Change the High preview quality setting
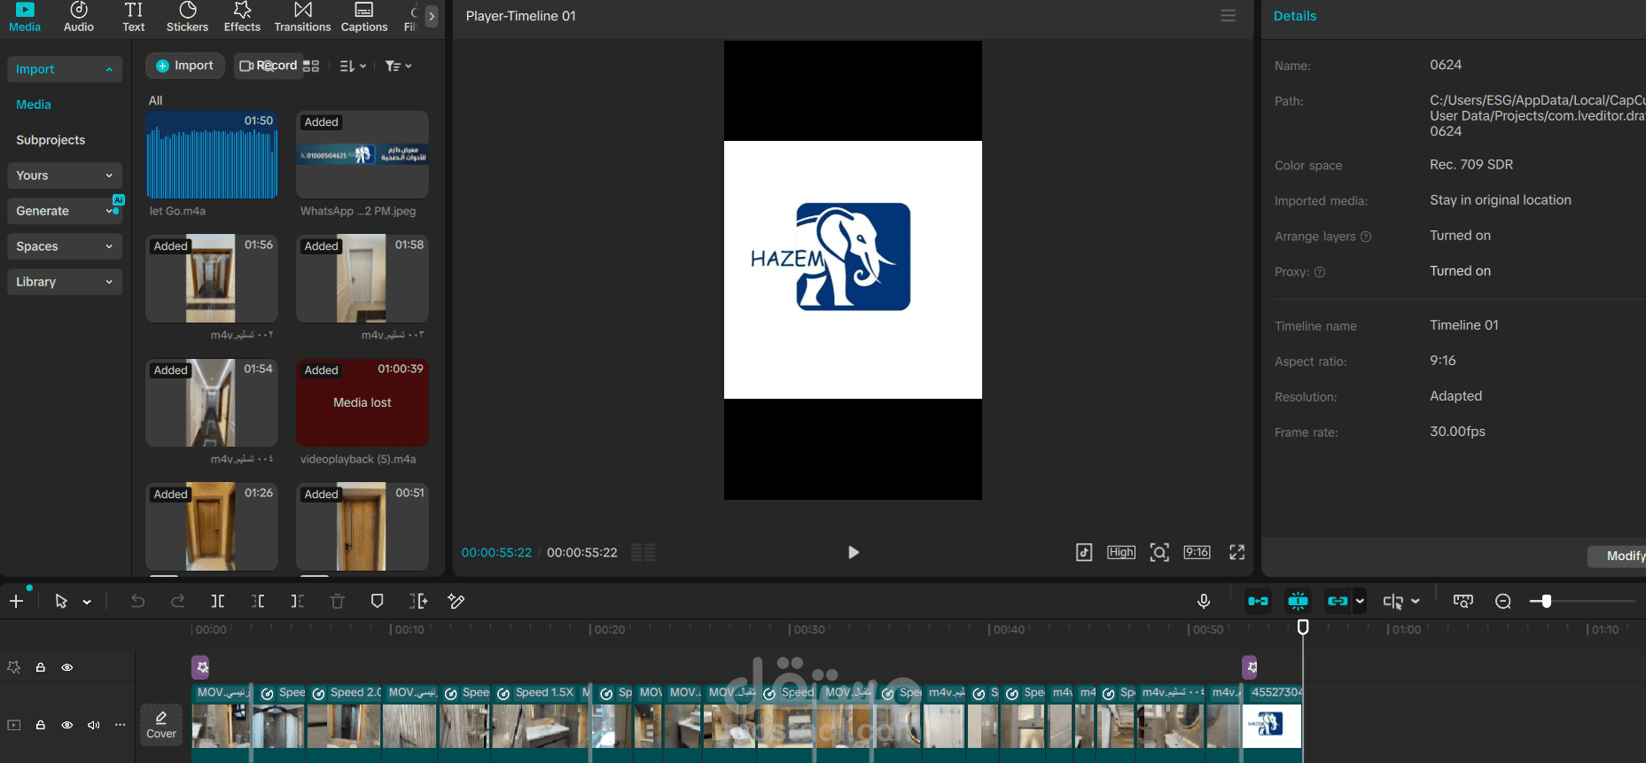This screenshot has width=1646, height=763. 1121,553
